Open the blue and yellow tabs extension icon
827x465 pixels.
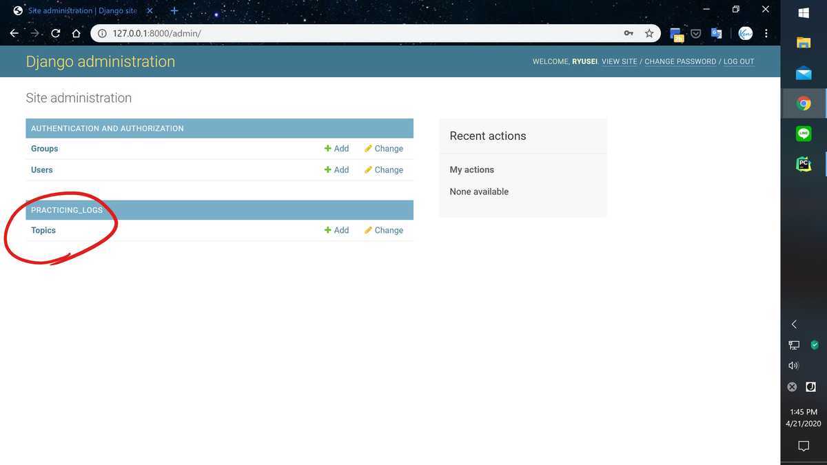point(677,34)
